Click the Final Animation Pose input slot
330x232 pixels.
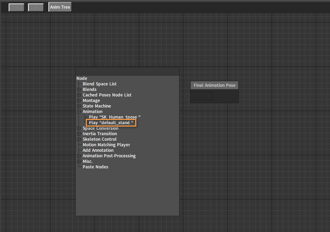(202, 96)
